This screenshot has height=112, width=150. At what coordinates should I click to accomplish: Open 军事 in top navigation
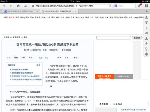pos(32,17)
